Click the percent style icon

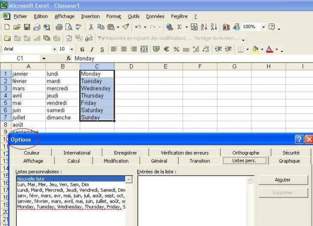coord(176,49)
